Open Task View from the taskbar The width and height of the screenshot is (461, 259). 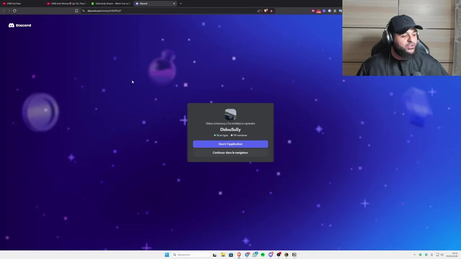[x=215, y=255]
